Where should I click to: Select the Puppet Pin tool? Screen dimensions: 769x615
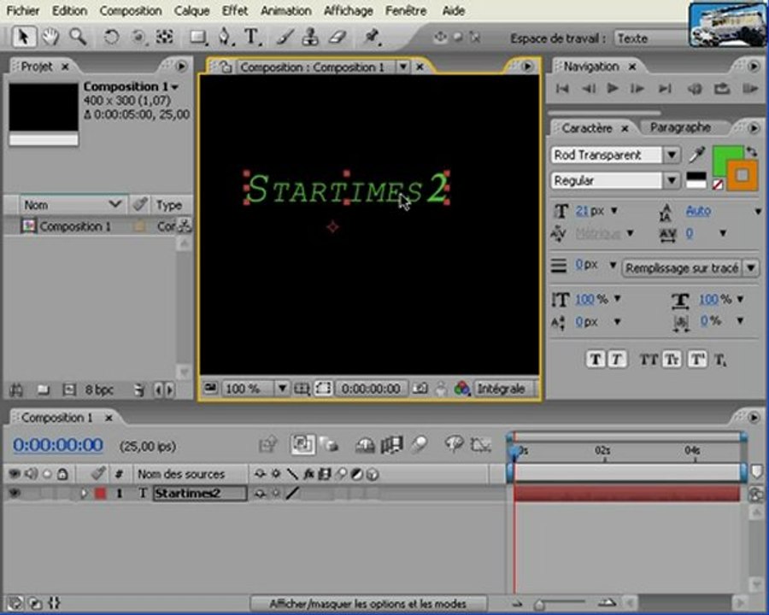(x=372, y=38)
